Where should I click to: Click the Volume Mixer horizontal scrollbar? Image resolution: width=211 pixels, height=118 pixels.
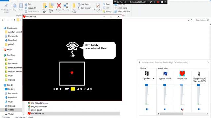pos(171,114)
